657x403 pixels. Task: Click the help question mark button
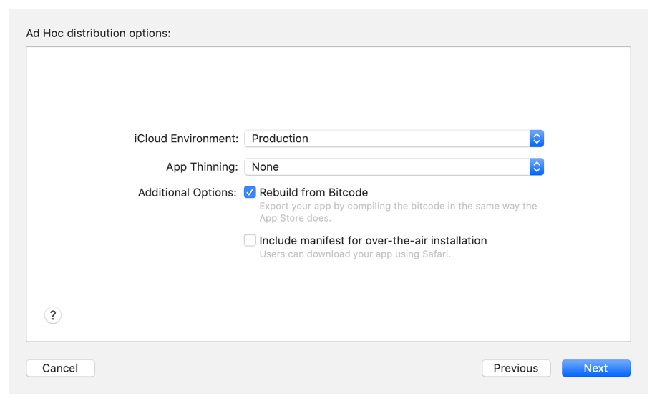tap(53, 315)
